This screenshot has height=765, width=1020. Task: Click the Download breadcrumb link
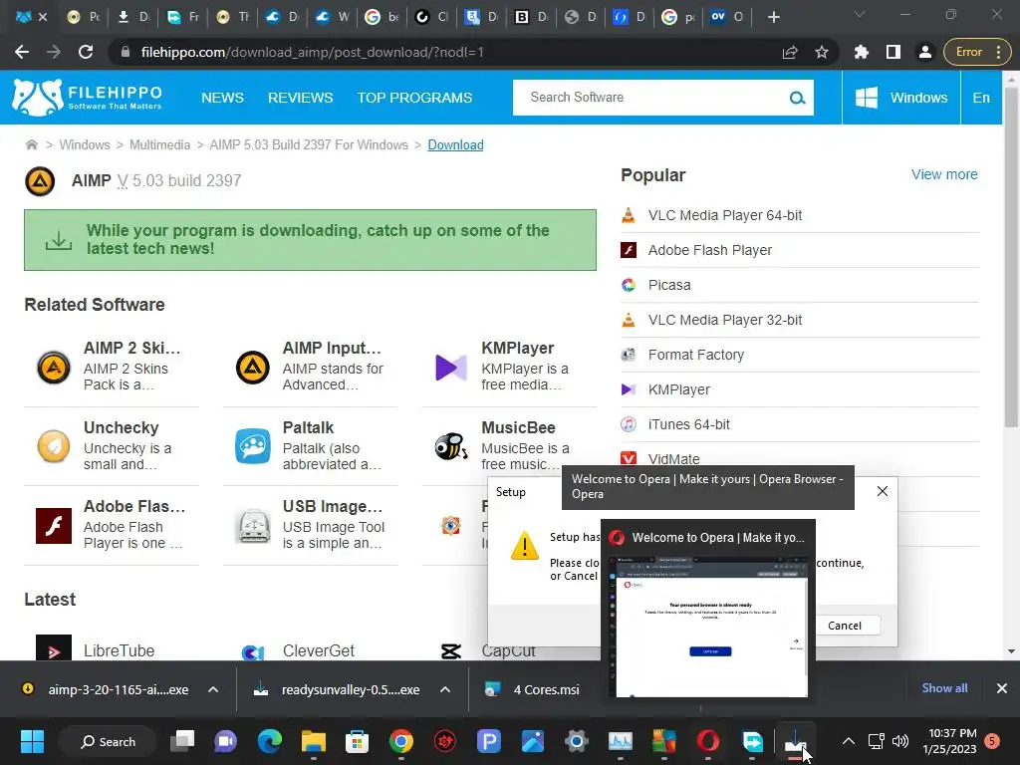[455, 144]
